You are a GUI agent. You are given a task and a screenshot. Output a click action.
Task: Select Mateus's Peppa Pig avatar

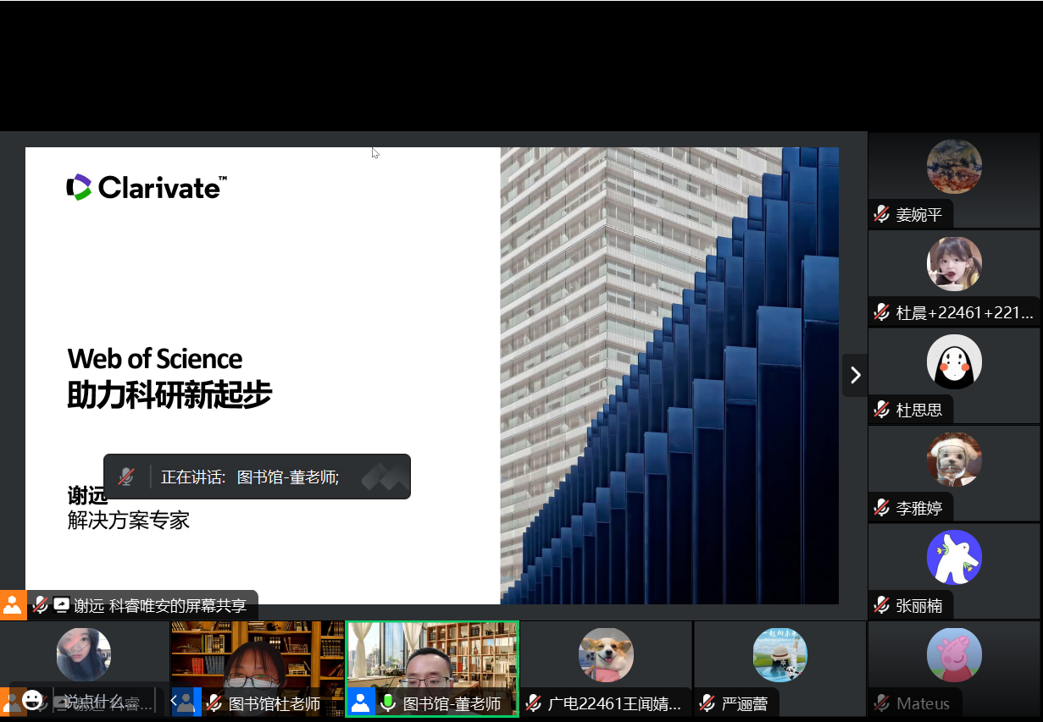point(954,655)
